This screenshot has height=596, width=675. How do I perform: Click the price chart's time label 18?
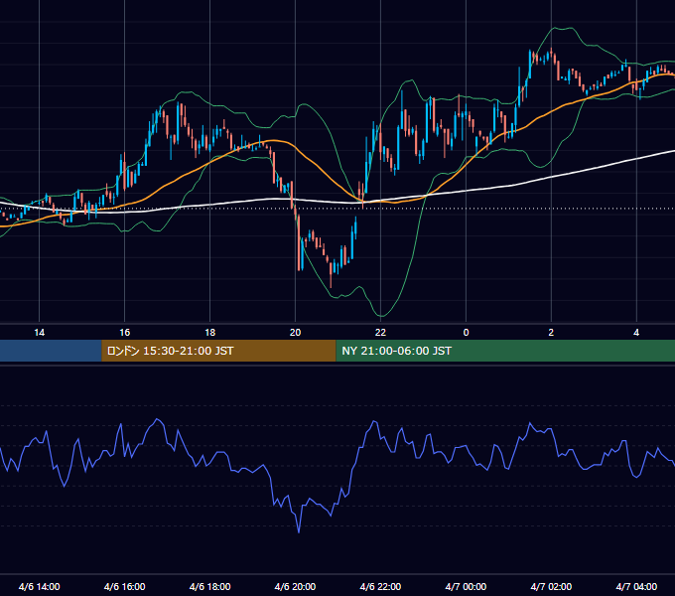pyautogui.click(x=209, y=333)
